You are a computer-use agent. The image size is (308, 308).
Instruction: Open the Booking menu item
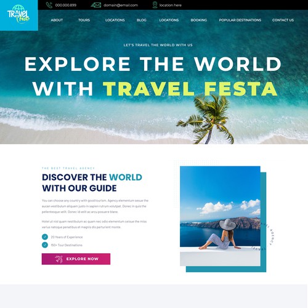pyautogui.click(x=199, y=20)
